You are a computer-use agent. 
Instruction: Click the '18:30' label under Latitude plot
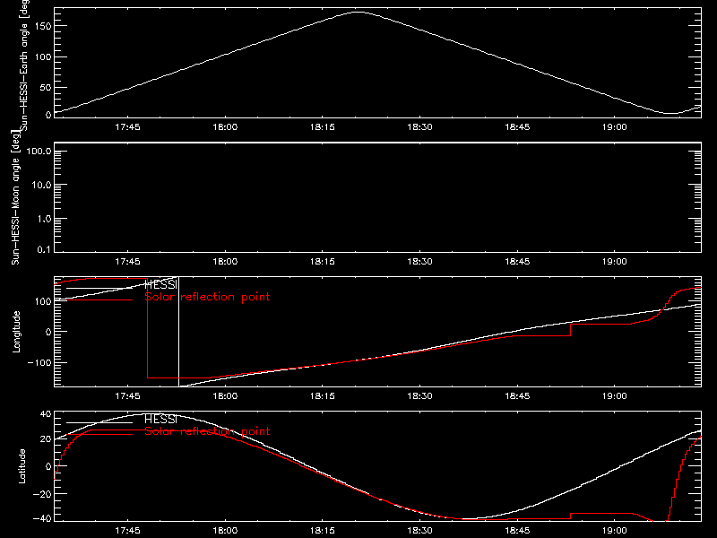[419, 531]
